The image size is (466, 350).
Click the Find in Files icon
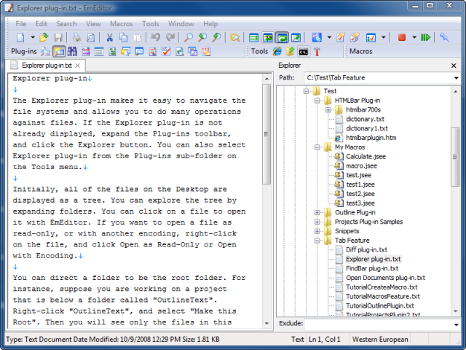click(235, 37)
